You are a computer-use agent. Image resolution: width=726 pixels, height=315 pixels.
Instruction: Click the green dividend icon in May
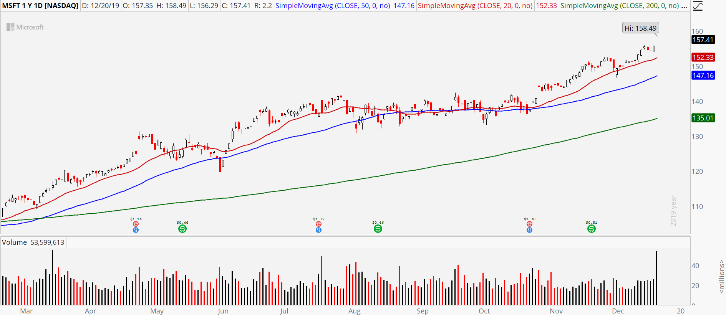coord(182,229)
